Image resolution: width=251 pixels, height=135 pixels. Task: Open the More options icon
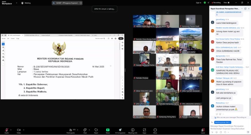(x=155, y=130)
